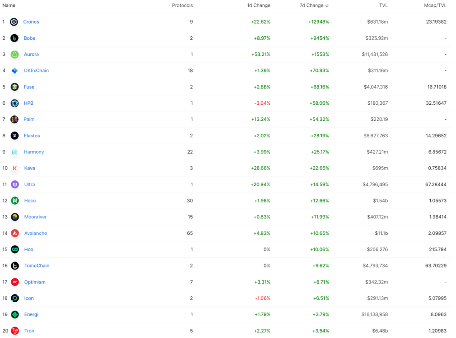
Task: Sort by the 7d Change column header
Action: coord(314,5)
